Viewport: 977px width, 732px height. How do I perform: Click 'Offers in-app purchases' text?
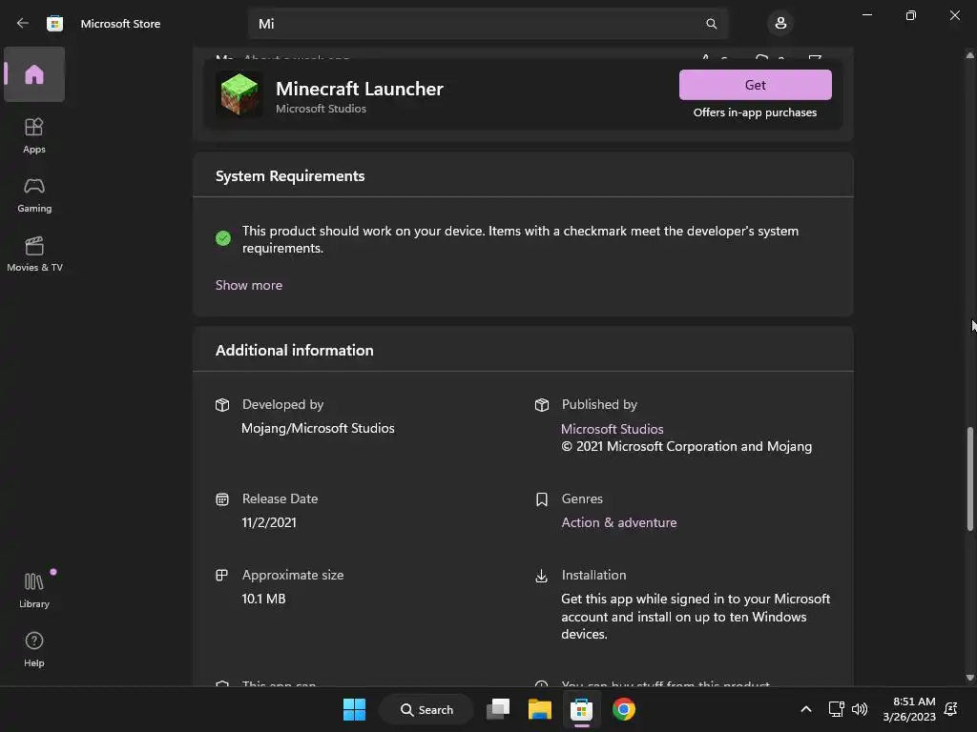coord(756,112)
